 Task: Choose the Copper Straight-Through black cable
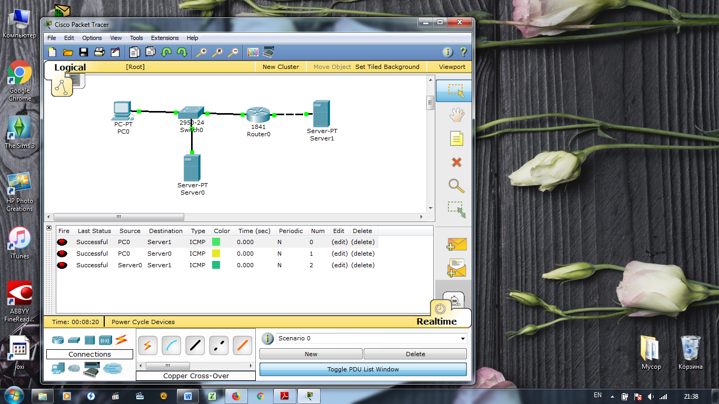[x=195, y=346]
